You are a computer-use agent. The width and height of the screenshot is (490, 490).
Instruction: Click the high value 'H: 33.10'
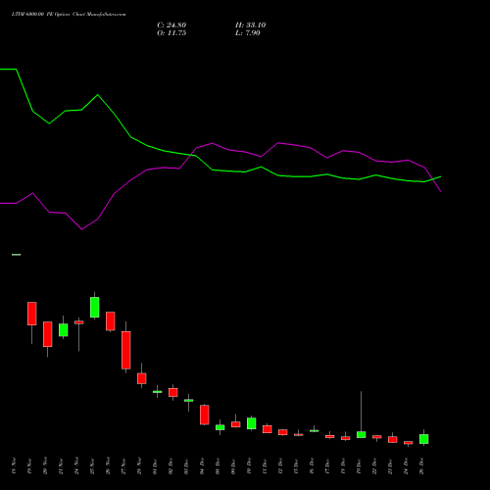tap(251, 25)
